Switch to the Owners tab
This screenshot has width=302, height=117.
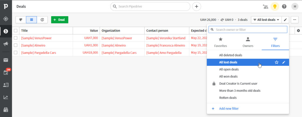[248, 42]
